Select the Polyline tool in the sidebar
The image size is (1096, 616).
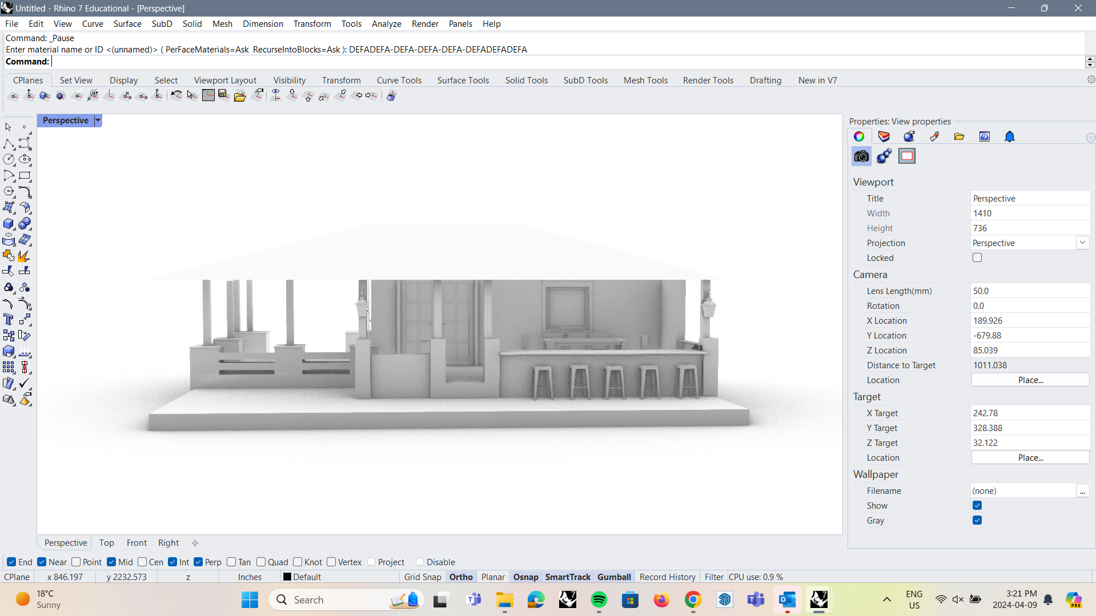click(9, 143)
